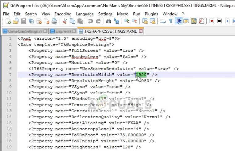This screenshot has width=235, height=151.
Task: Close the TKGRAPHICSSETTINGS.MXML tab
Action: 141,31
